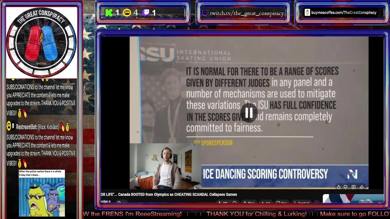Click the news channel N logo on banner
This screenshot has width=390, height=219.
click(353, 174)
